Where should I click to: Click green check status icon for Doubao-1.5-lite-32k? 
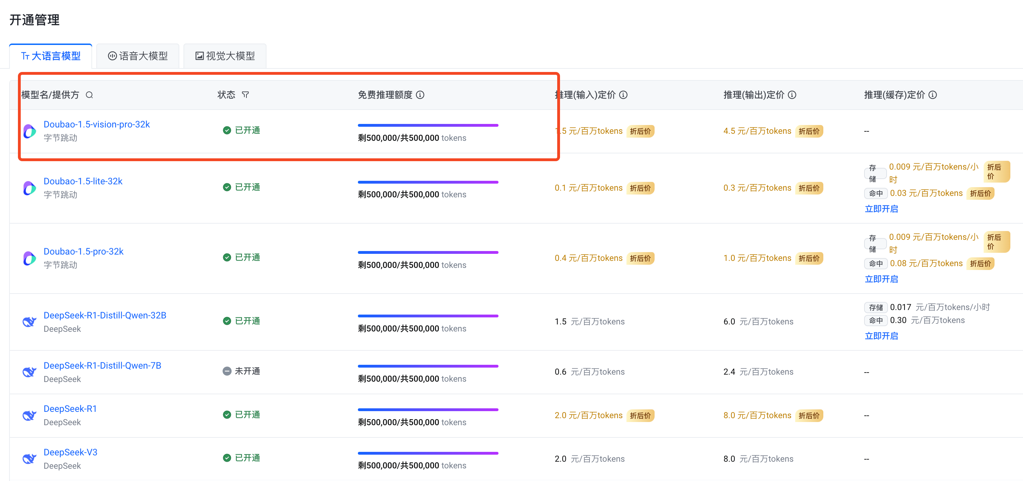pyautogui.click(x=227, y=187)
